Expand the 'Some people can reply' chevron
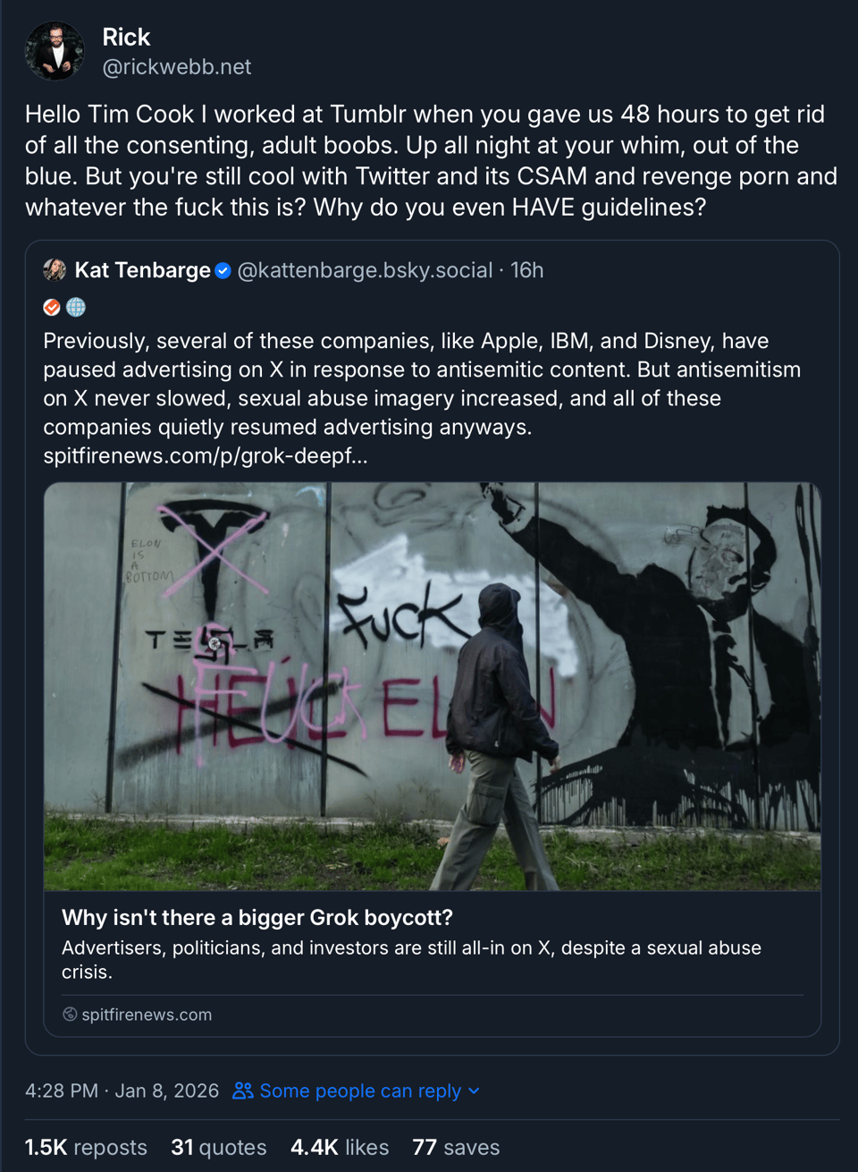 pyautogui.click(x=474, y=1091)
